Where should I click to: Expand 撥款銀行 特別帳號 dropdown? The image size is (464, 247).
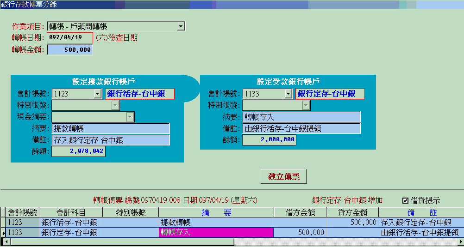tap(115, 105)
